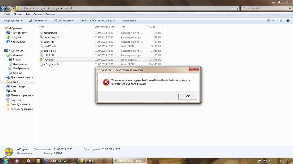
Task: Select the Документы library
Action: coord(20,64)
